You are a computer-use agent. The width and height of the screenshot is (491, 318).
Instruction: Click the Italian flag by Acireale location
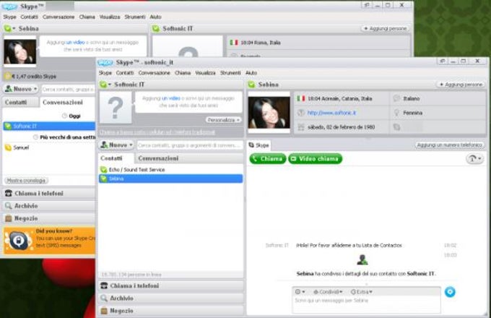(x=301, y=98)
